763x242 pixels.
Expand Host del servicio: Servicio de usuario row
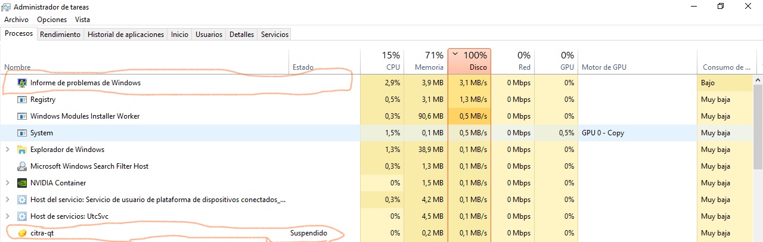(x=7, y=200)
